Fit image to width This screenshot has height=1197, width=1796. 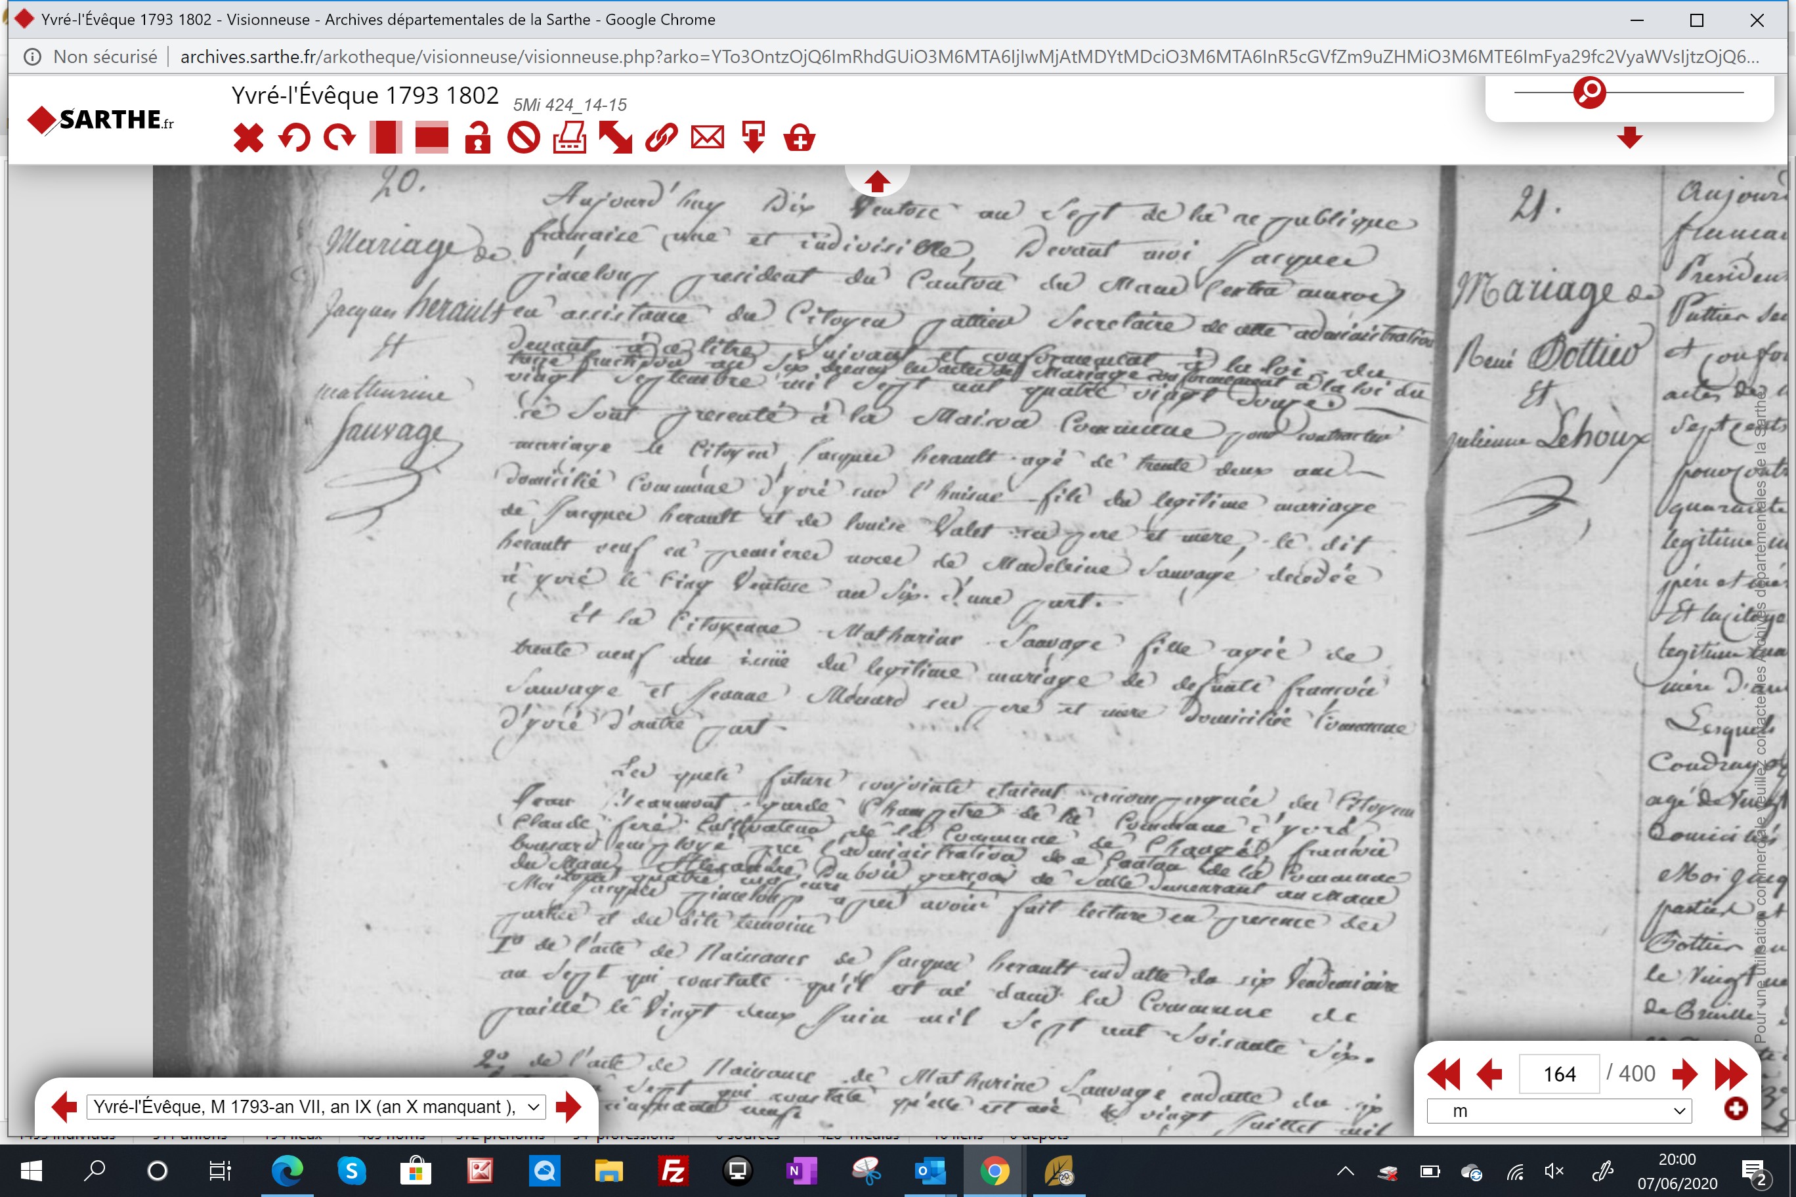[x=431, y=138]
